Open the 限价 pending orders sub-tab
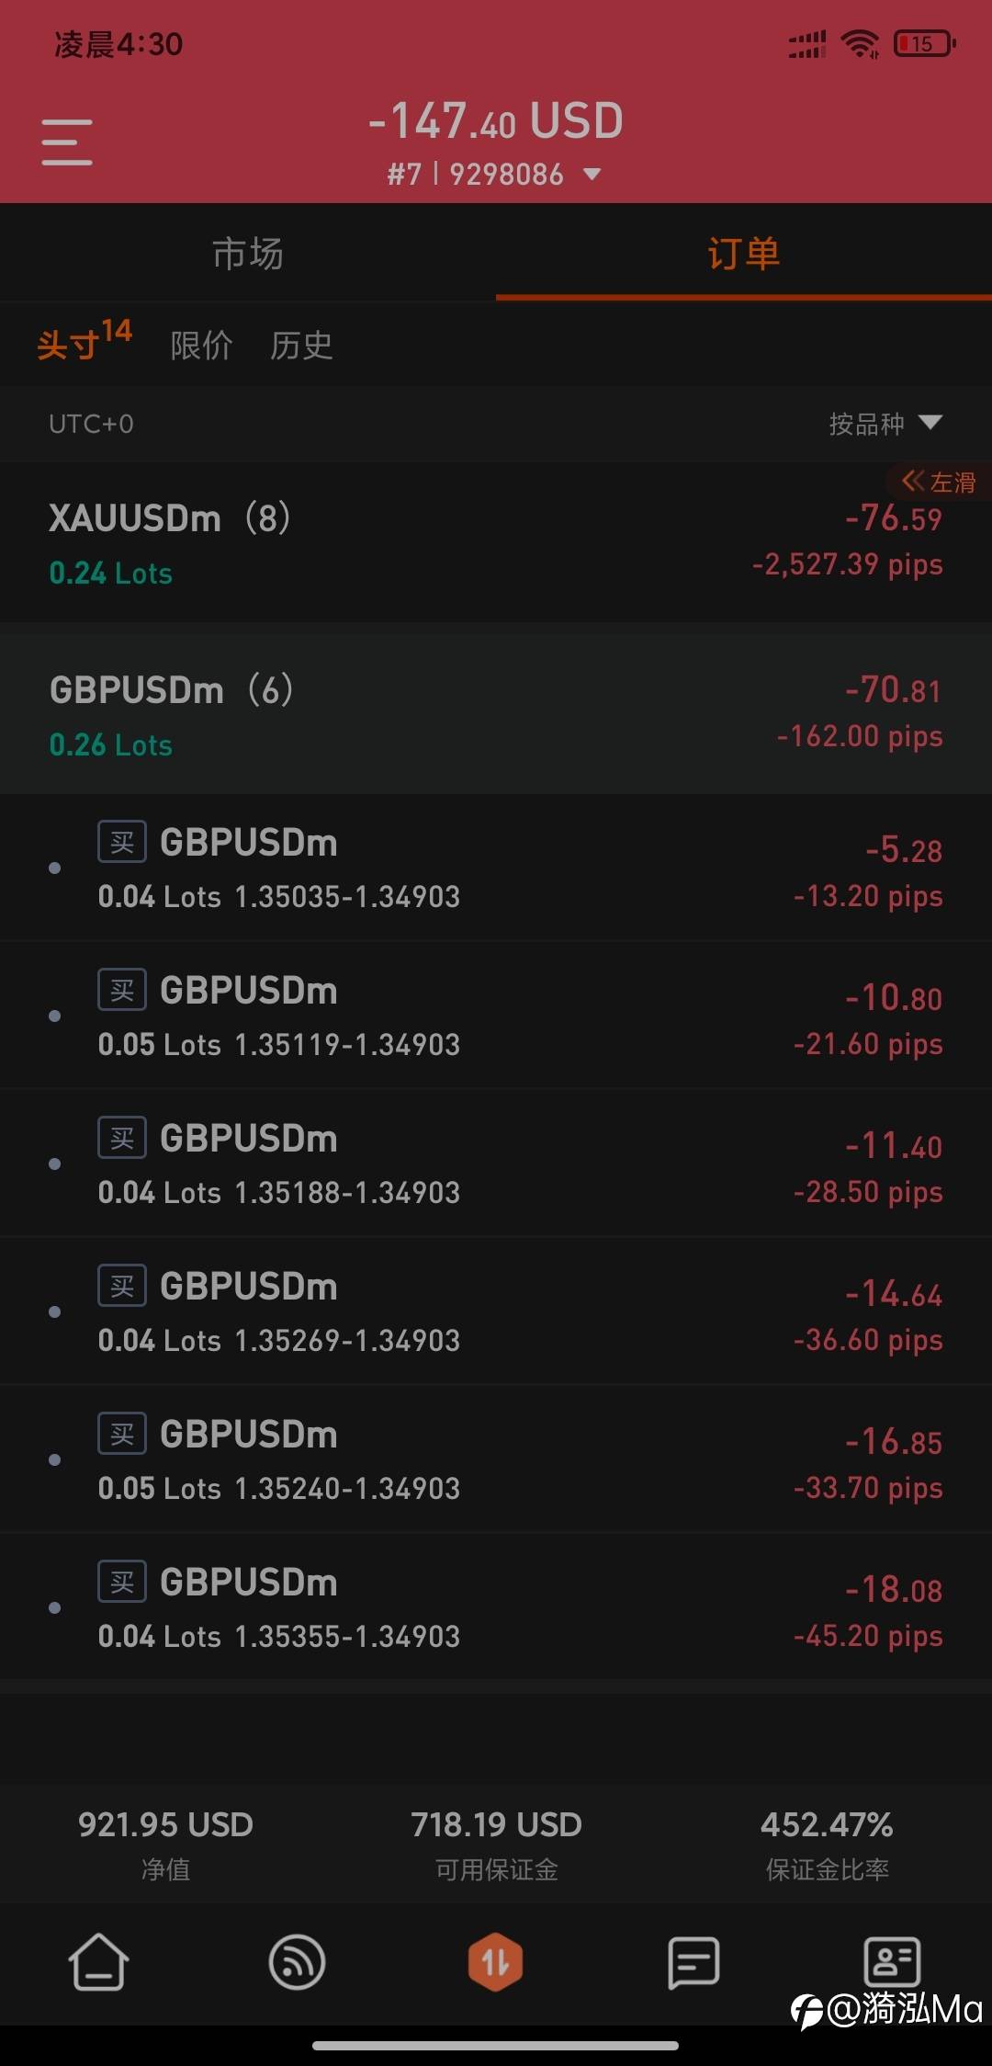This screenshot has width=992, height=2066. (x=201, y=346)
